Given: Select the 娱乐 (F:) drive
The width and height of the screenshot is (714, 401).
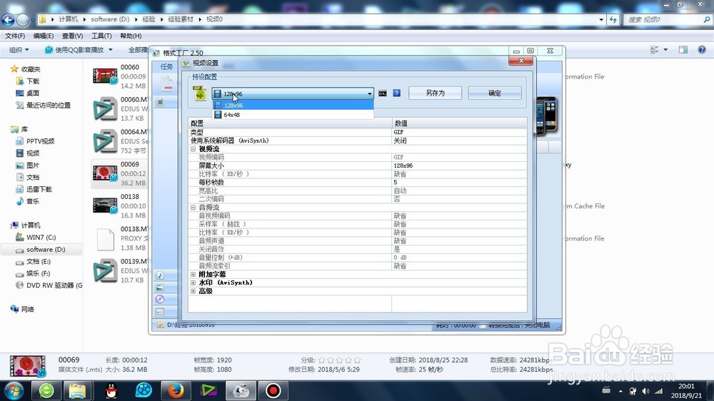Looking at the screenshot, I should tap(39, 273).
